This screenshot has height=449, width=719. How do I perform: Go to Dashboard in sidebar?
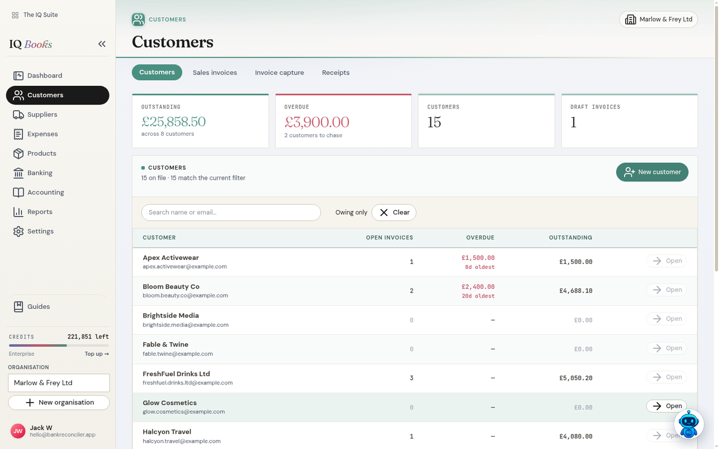pyautogui.click(x=57, y=75)
